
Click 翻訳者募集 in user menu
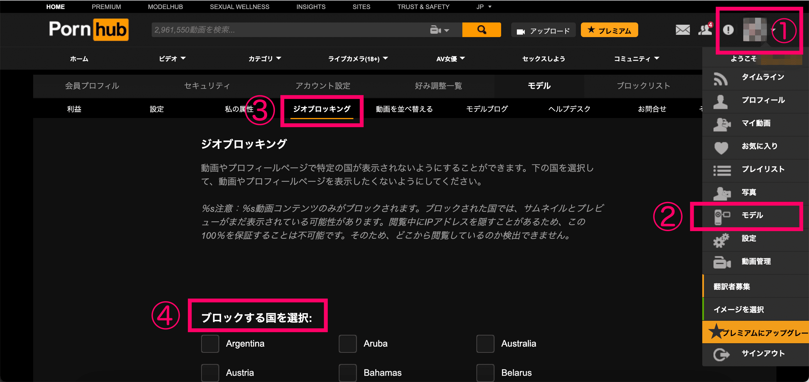tap(732, 286)
